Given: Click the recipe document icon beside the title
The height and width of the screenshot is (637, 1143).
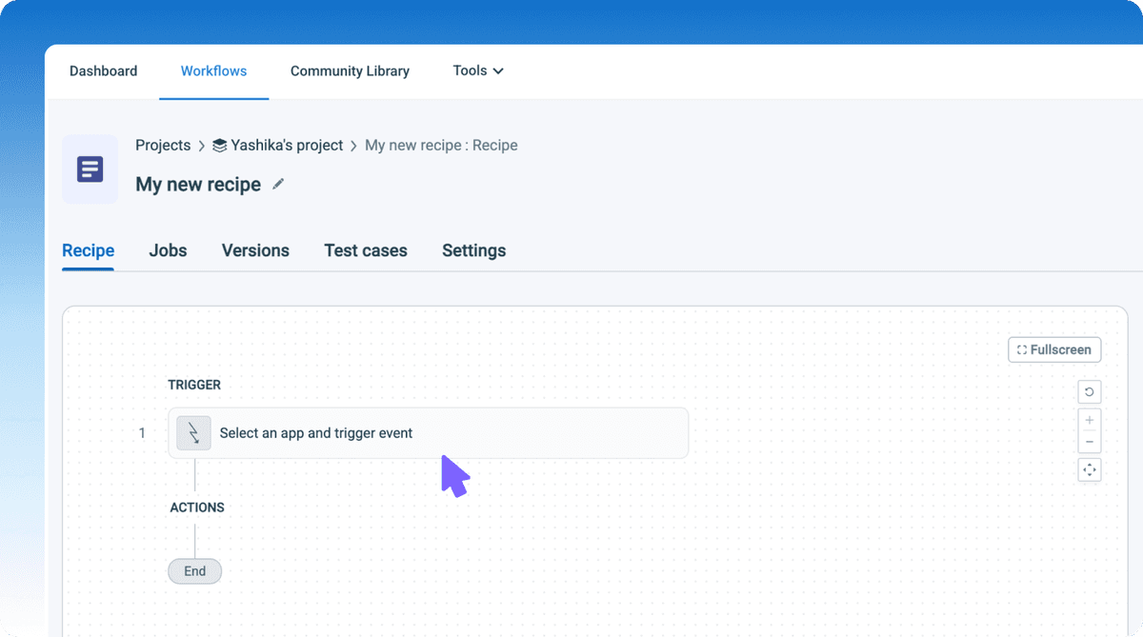Looking at the screenshot, I should pos(90,169).
